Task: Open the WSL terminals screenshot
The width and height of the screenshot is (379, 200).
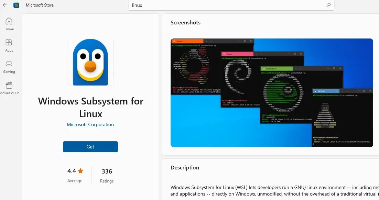Action: click(x=272, y=93)
